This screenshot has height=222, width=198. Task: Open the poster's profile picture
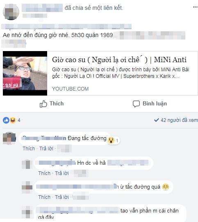(11, 12)
